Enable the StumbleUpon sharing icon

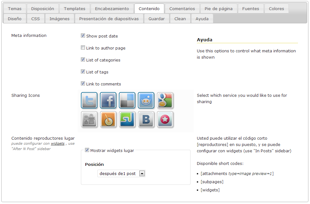[x=127, y=119]
